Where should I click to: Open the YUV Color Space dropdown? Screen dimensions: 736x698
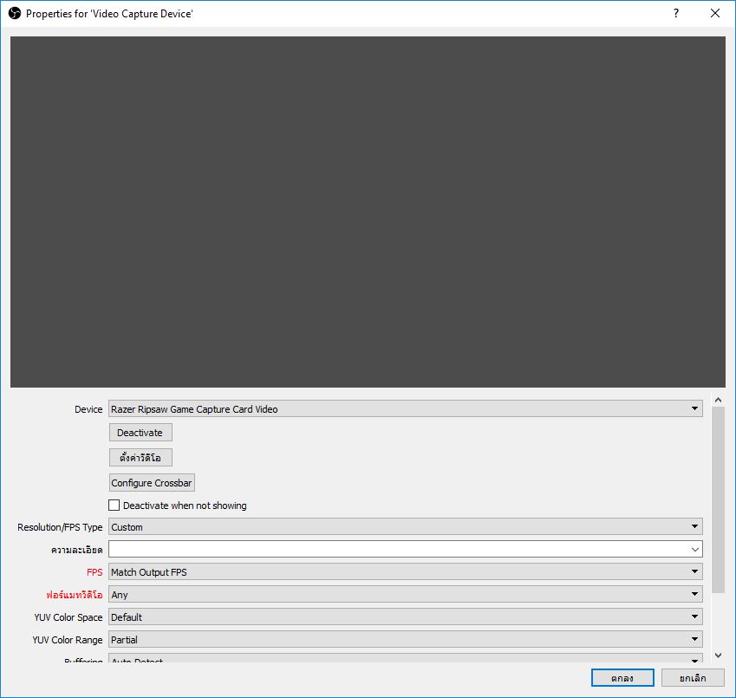[405, 617]
